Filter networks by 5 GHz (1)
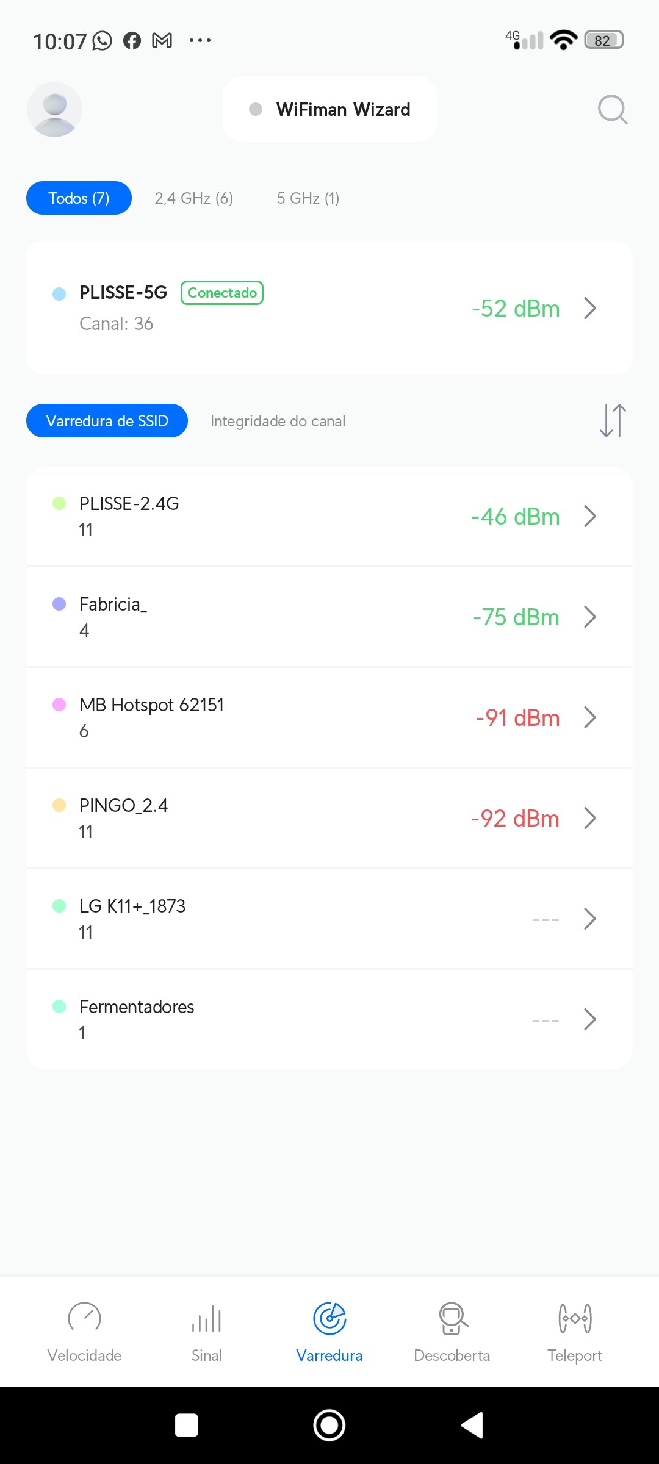Screen dimensions: 659x1464 pyautogui.click(x=308, y=198)
